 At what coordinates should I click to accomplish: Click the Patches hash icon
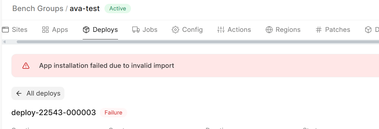click(318, 30)
